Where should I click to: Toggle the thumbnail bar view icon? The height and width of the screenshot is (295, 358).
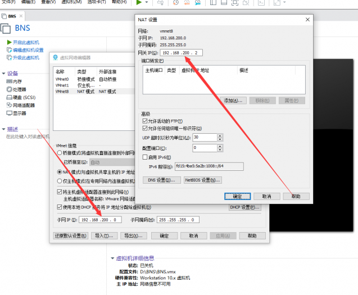(x=224, y=2)
